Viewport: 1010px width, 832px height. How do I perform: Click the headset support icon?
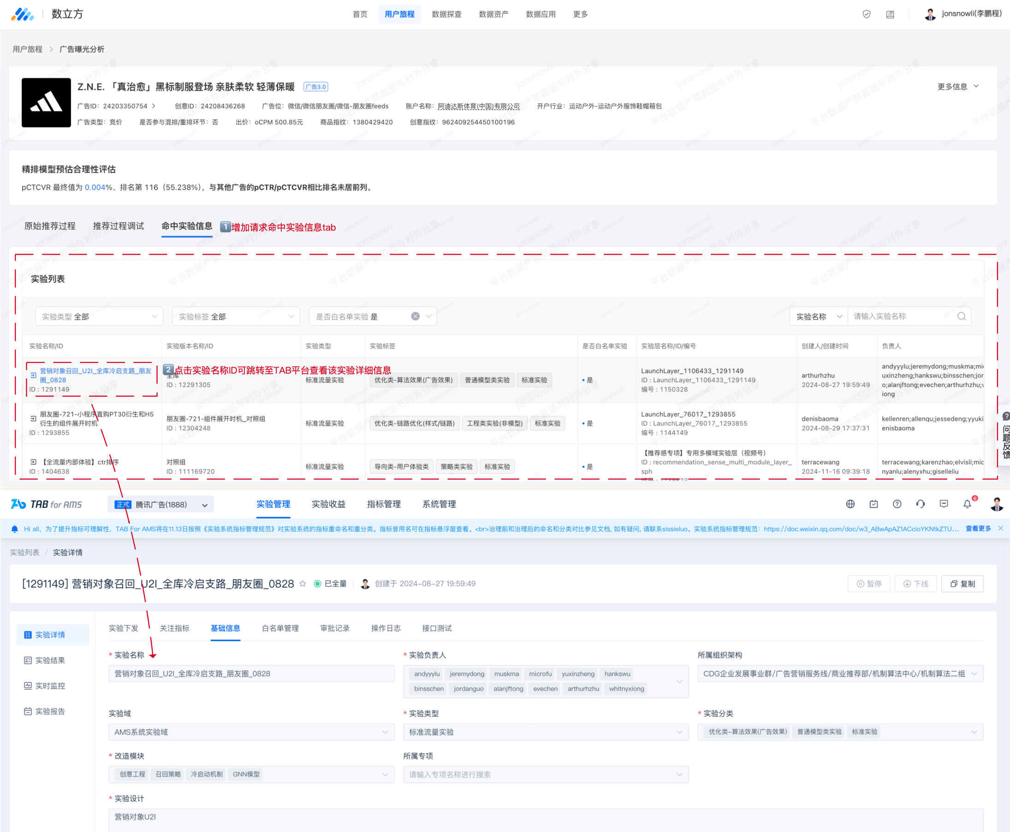(x=921, y=504)
